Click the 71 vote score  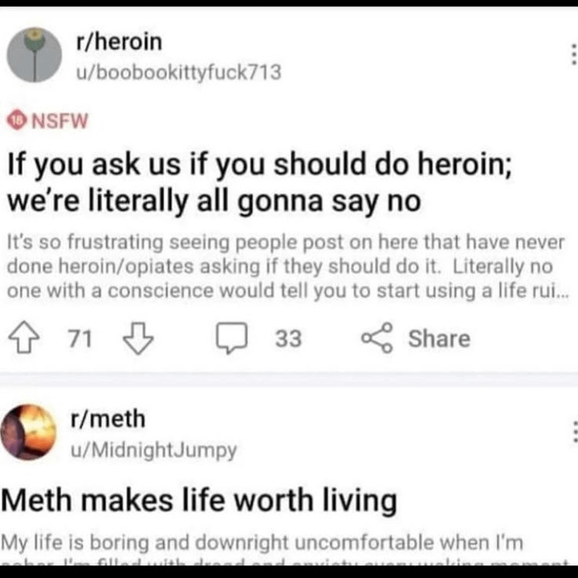coord(79,339)
